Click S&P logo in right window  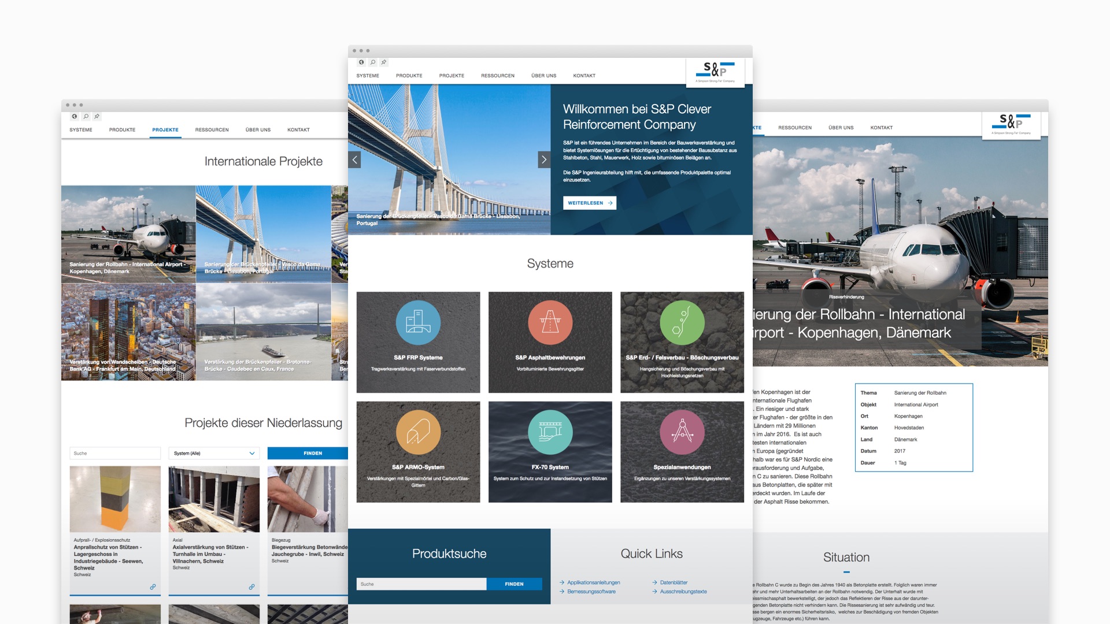(1011, 124)
